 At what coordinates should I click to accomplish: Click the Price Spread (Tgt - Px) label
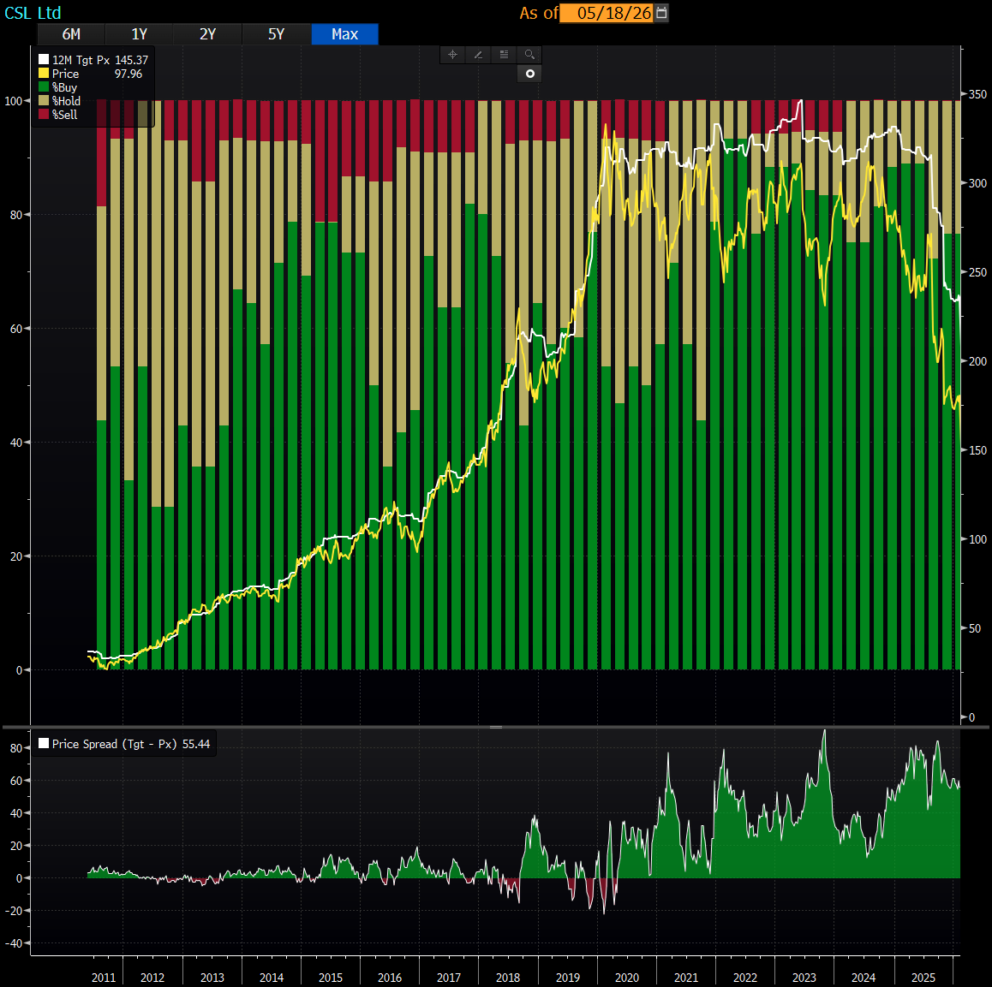pyautogui.click(x=115, y=744)
